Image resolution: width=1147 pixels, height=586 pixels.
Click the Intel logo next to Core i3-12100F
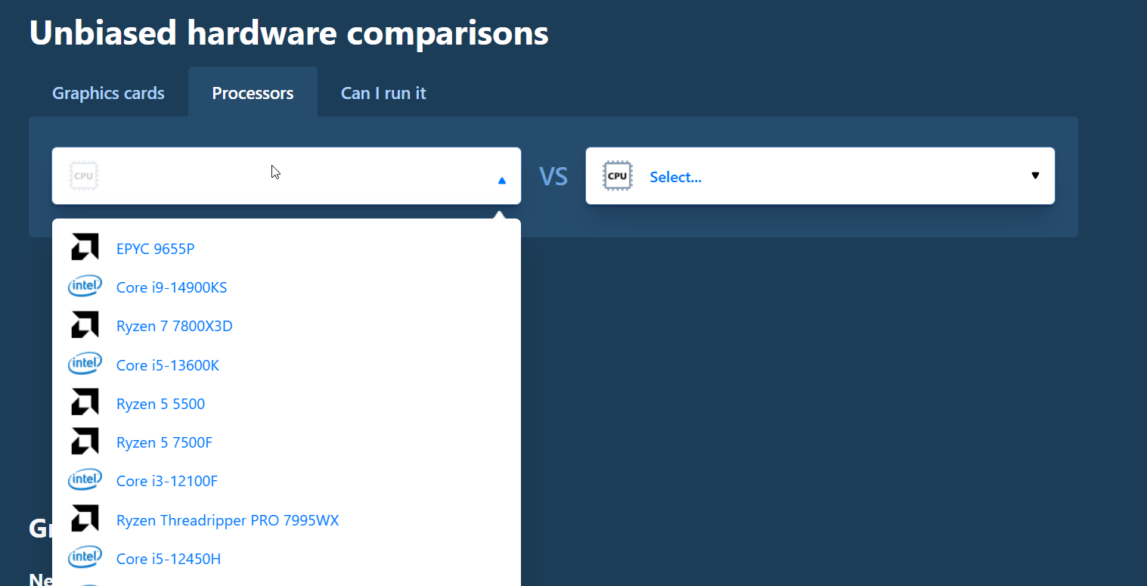[85, 479]
